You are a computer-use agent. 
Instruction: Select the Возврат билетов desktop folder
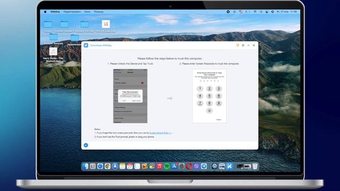pyautogui.click(x=53, y=39)
